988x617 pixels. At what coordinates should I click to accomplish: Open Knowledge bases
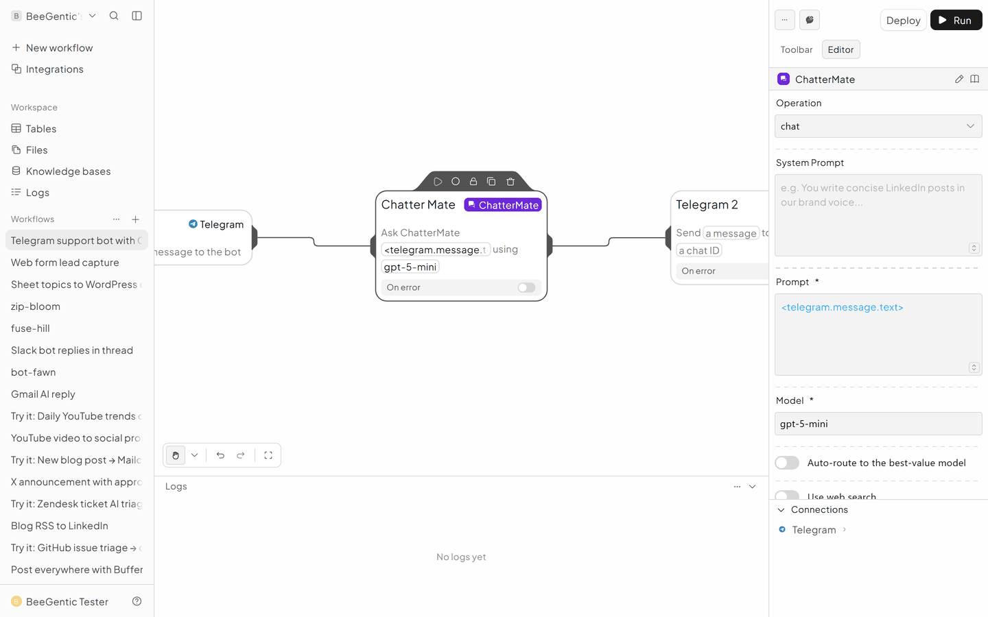77,171
